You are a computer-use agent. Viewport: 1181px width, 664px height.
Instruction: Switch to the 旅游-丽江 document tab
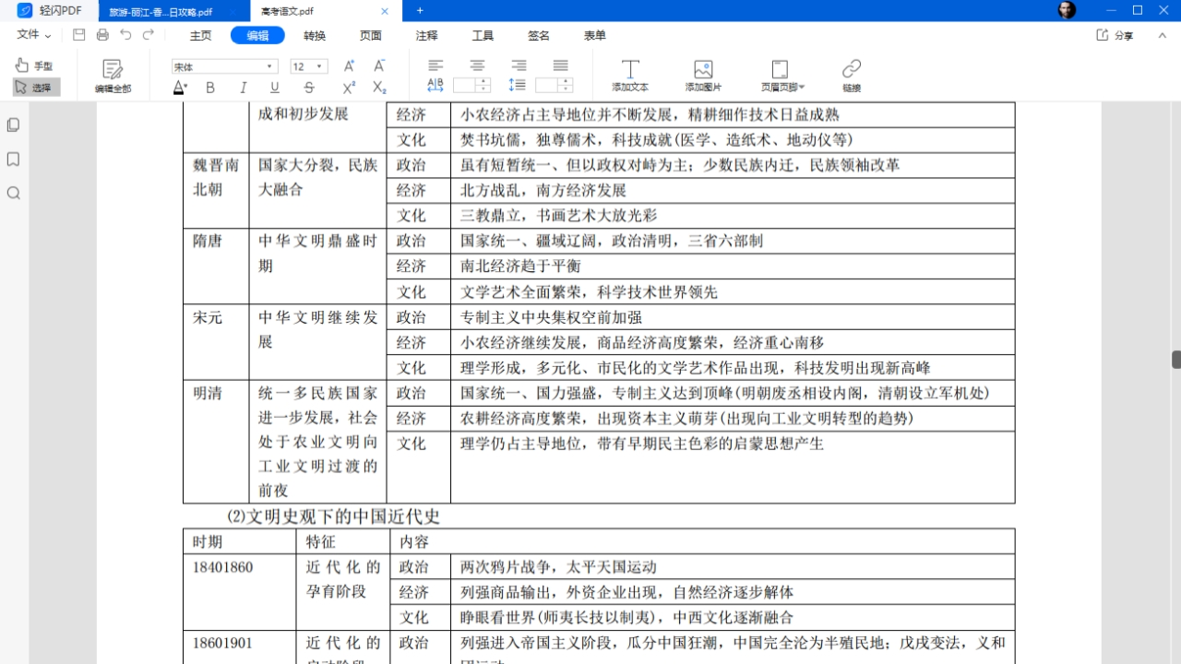tap(173, 12)
